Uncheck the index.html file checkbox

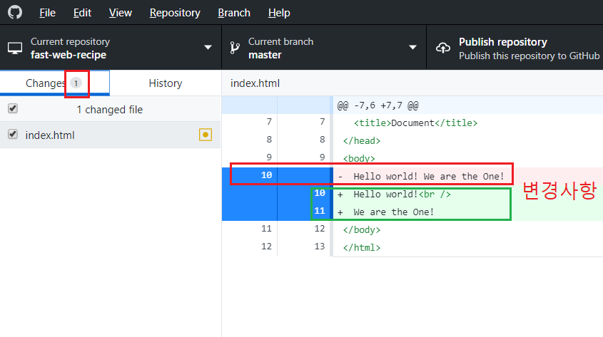click(x=13, y=135)
